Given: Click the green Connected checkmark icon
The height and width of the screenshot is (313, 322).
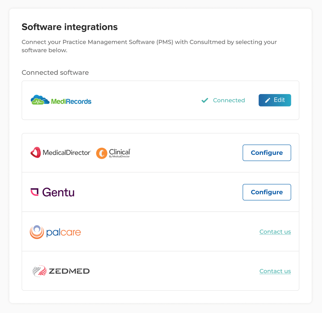Looking at the screenshot, I should coord(205,100).
